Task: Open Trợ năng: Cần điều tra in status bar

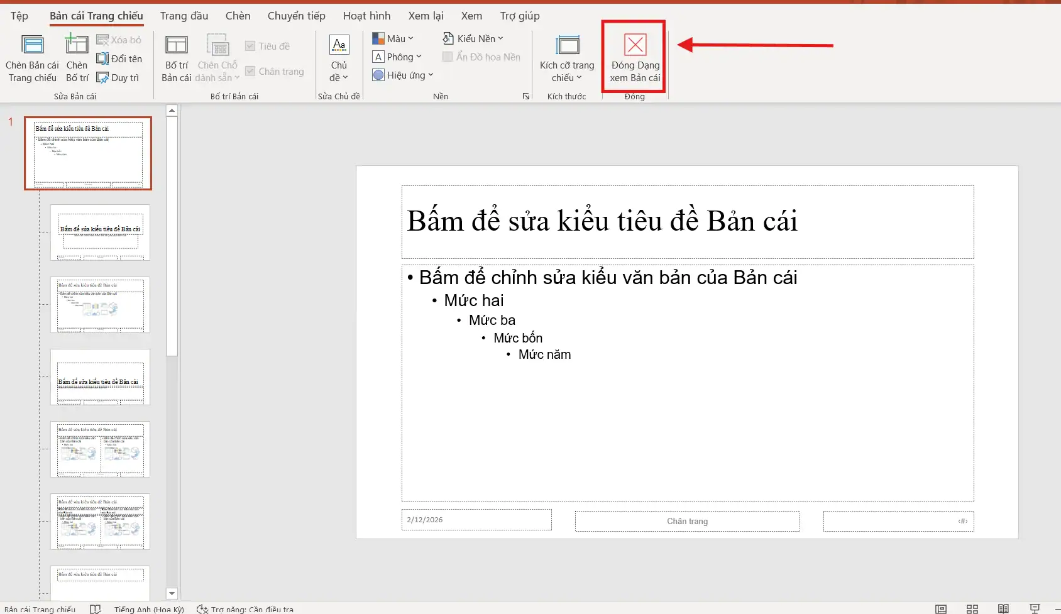Action: pyautogui.click(x=246, y=609)
